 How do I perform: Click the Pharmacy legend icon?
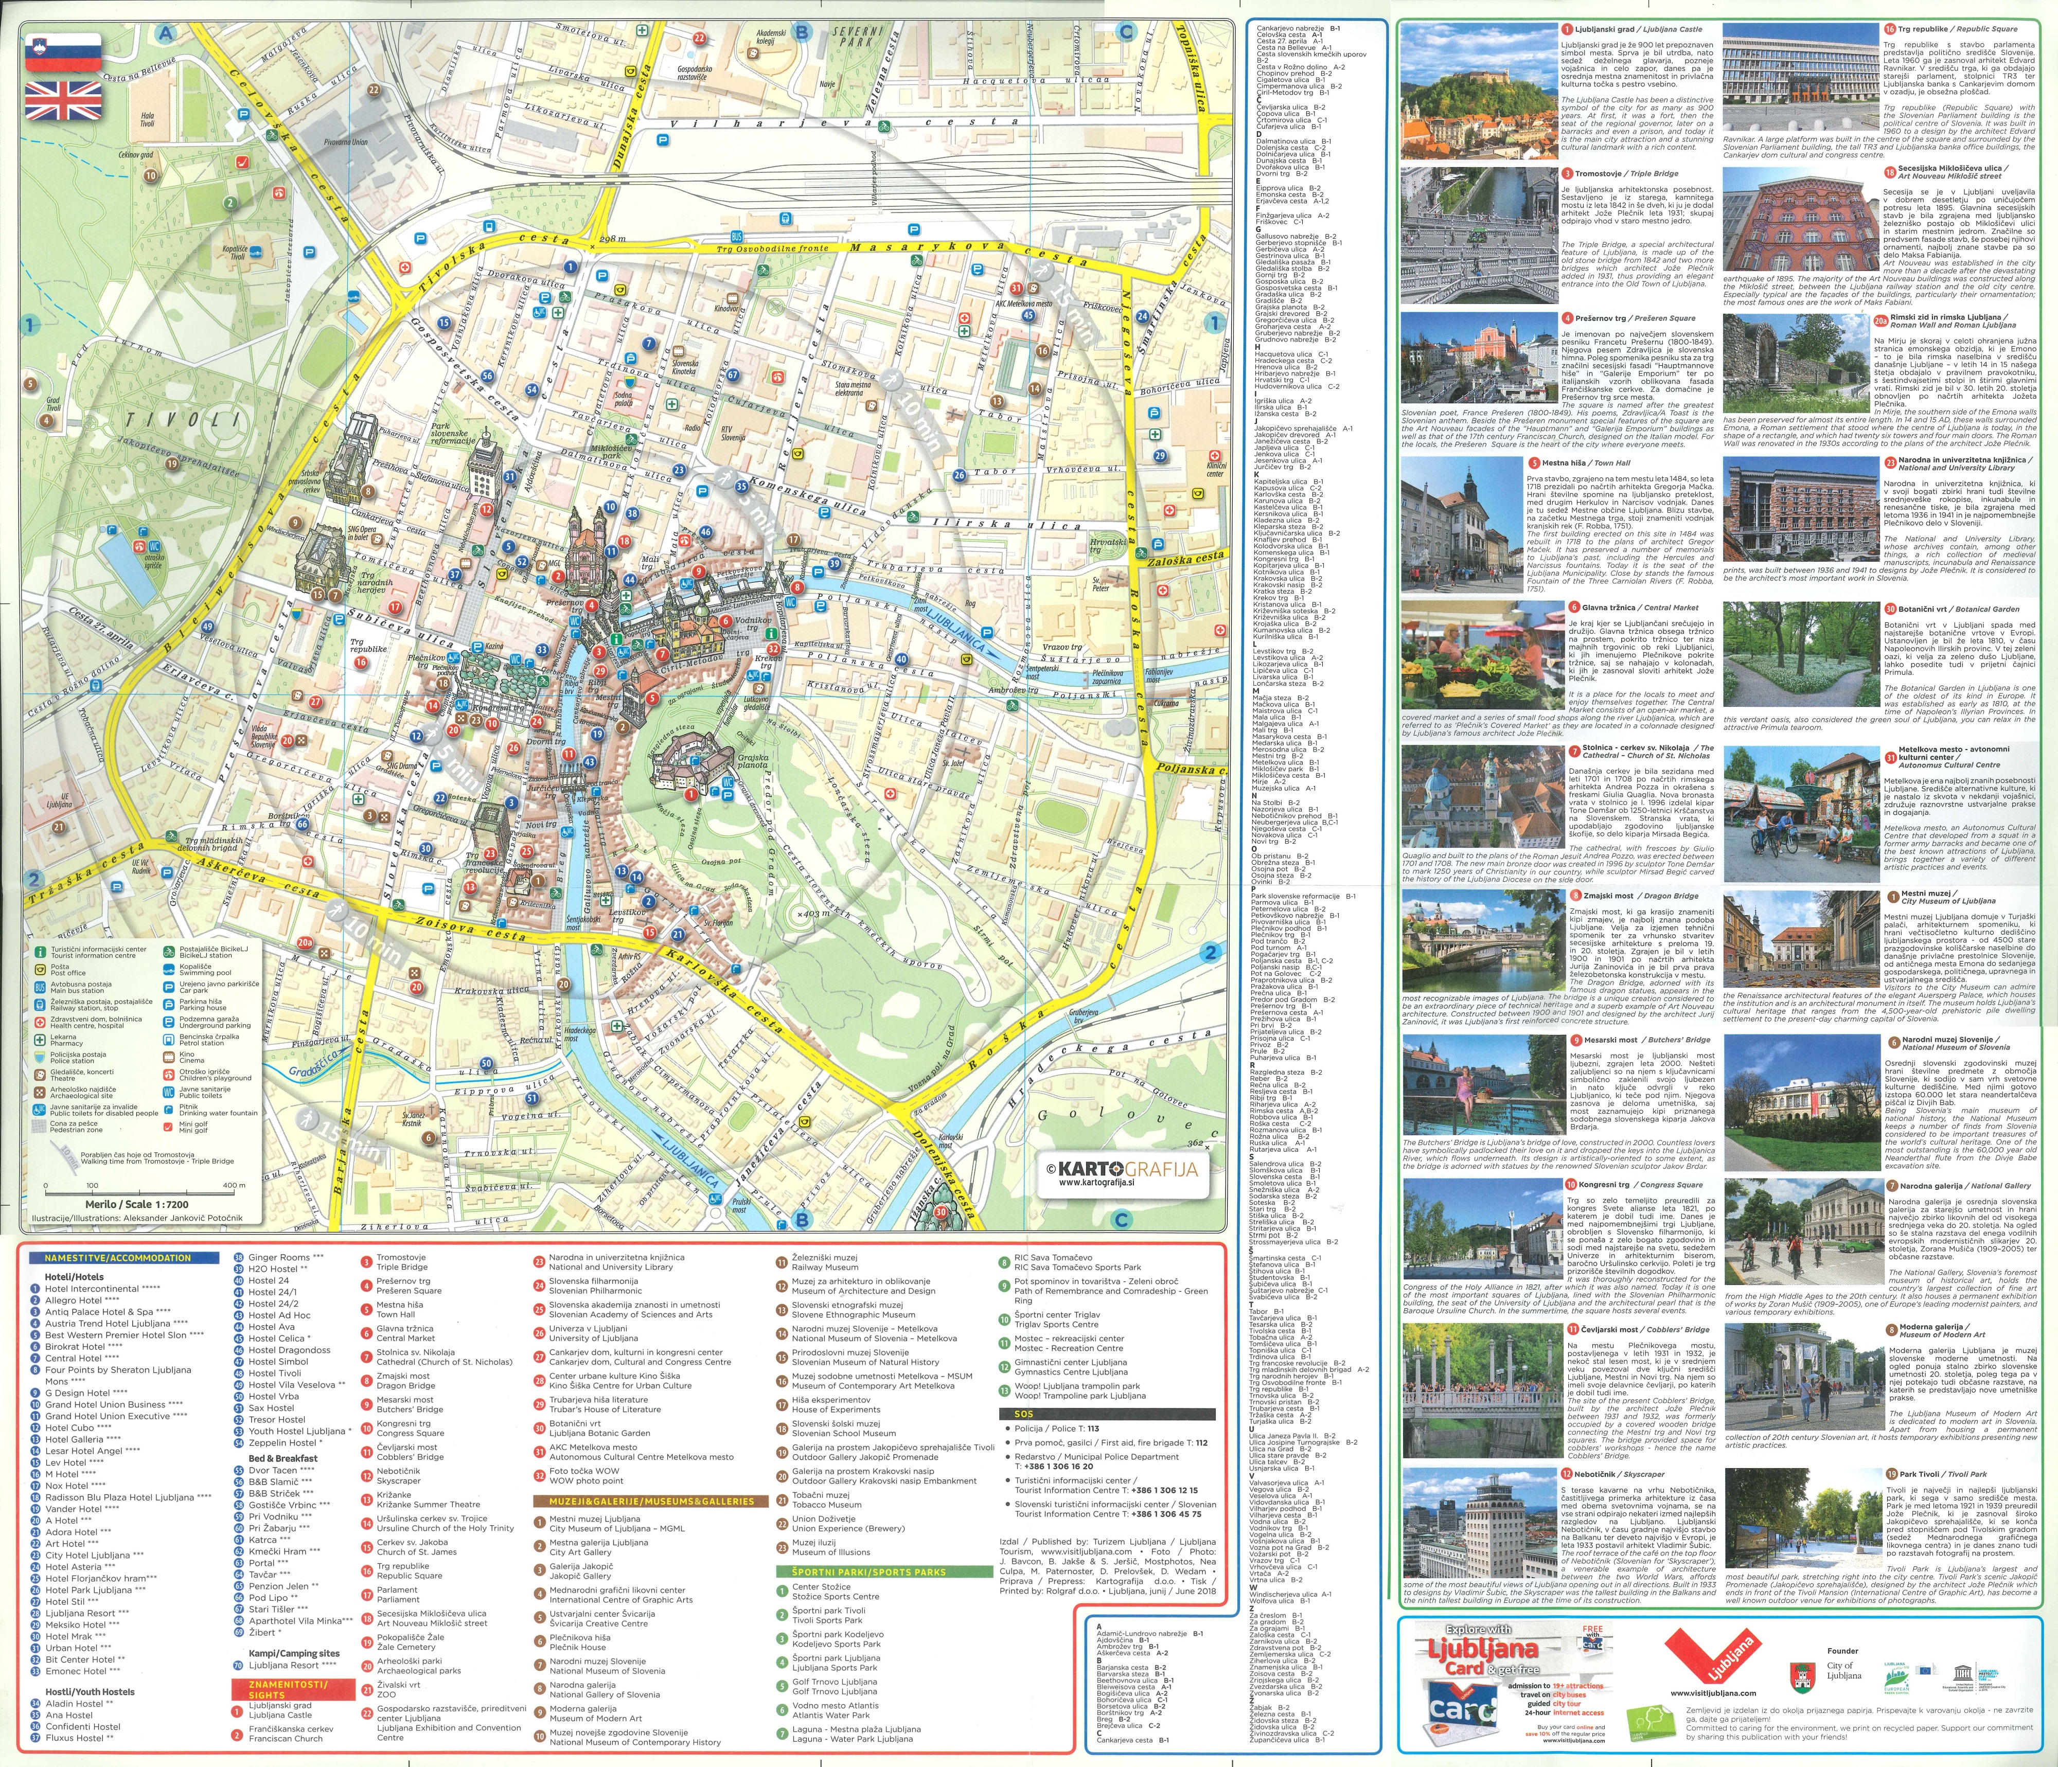[40, 1039]
